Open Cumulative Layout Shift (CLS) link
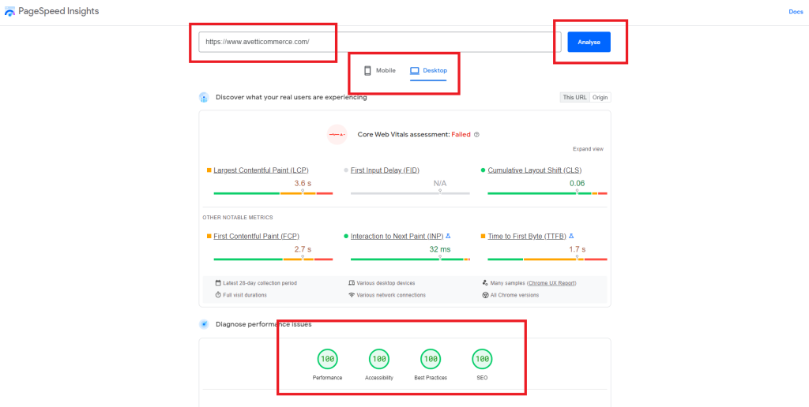This screenshot has height=407, width=809. [535, 170]
